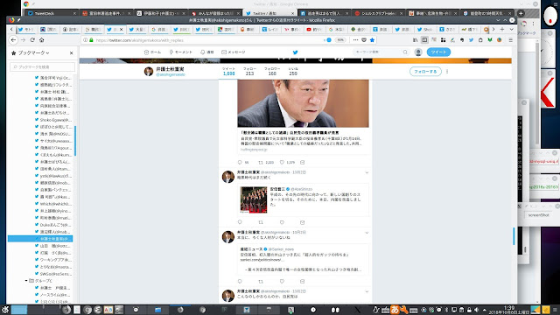
Task: Switch to the Twitter / 通知 tab in Chrome
Action: point(270,13)
